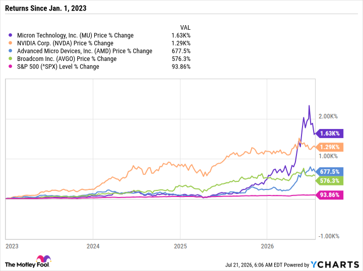Select the Advanced Micro Devices legend label
Viewport: 363px width, 271px height.
85,51
